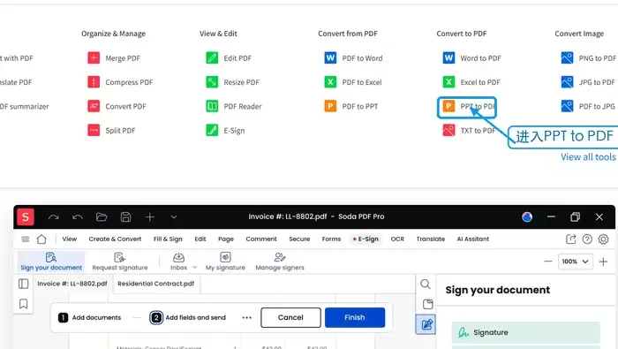Open the E-Sign tool in web list
Screen dimensions: 618x349
225,130
